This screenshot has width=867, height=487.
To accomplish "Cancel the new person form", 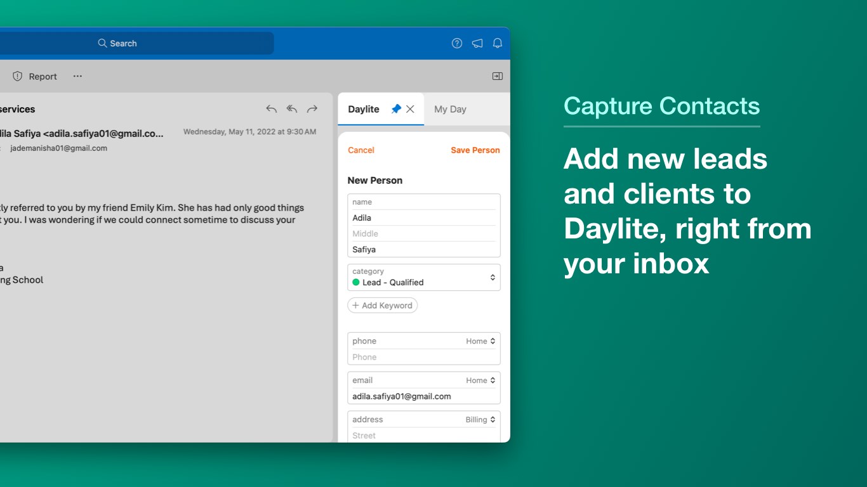I will click(x=361, y=150).
